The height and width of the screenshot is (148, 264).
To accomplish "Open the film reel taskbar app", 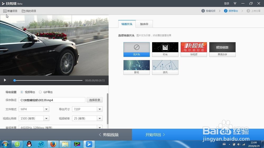I will coord(41,144).
